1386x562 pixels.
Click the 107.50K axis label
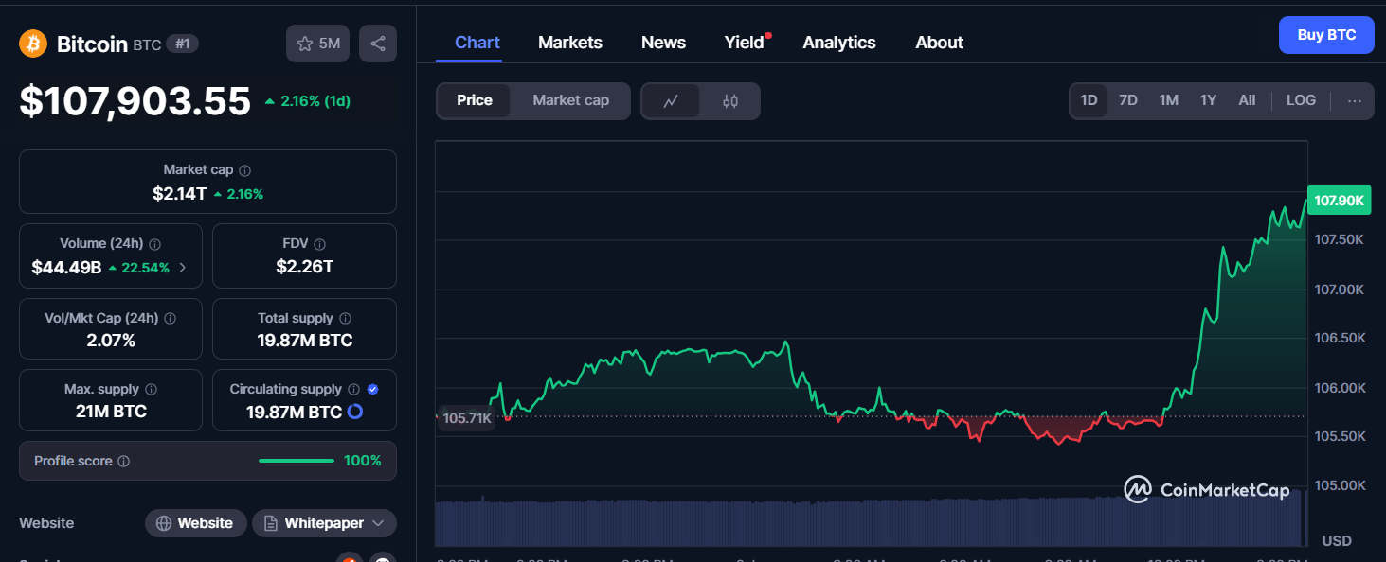1340,239
